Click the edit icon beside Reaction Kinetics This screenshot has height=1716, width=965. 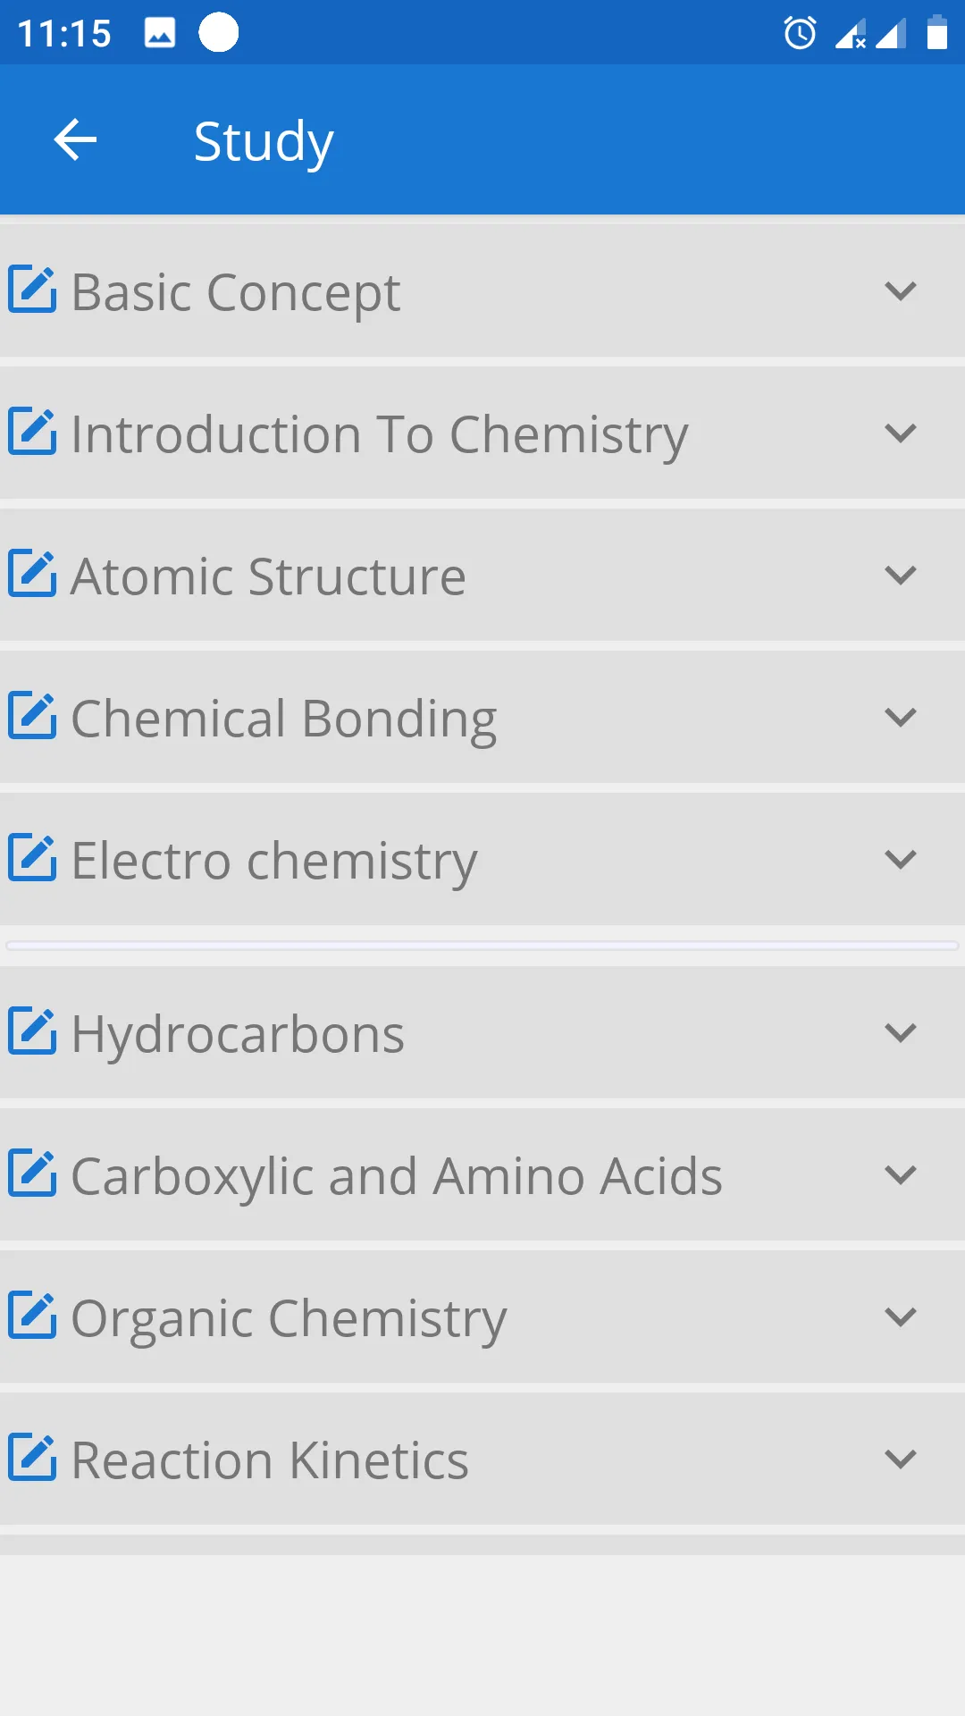33,1458
